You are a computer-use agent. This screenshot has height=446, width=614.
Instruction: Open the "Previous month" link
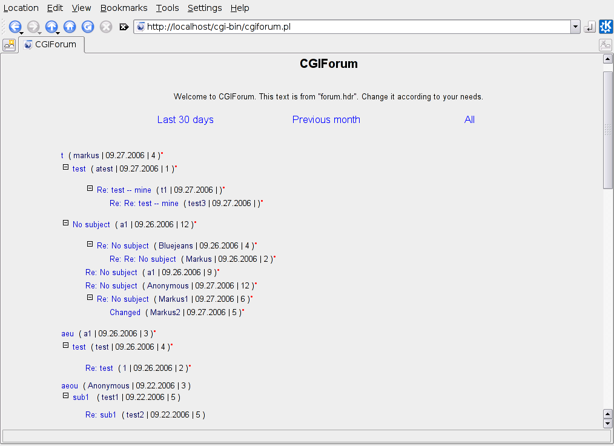(326, 119)
